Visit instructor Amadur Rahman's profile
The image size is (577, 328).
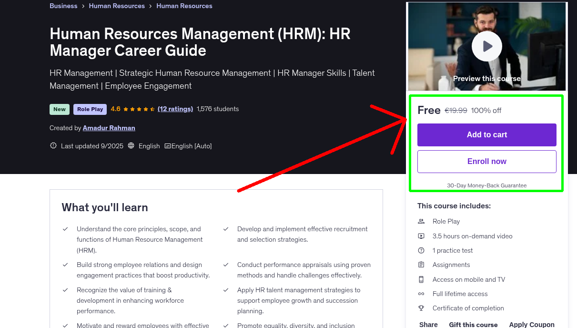coord(109,128)
